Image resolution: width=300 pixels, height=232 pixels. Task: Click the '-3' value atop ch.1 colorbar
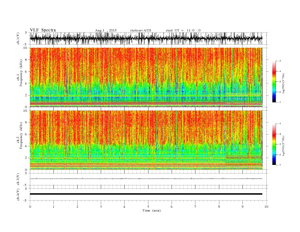(279, 61)
